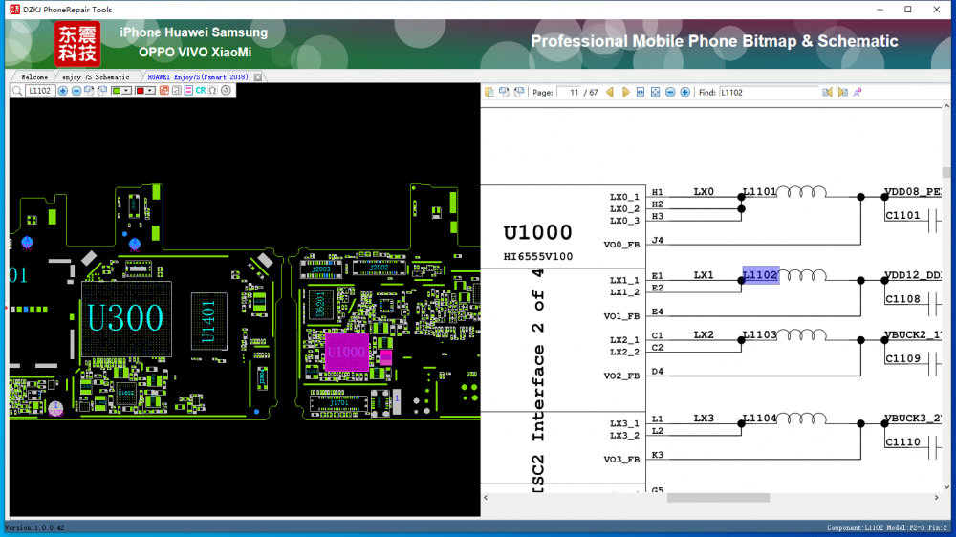This screenshot has width=956, height=537.
Task: Click the bitmap zoom out minus icon
Action: pyautogui.click(x=76, y=91)
